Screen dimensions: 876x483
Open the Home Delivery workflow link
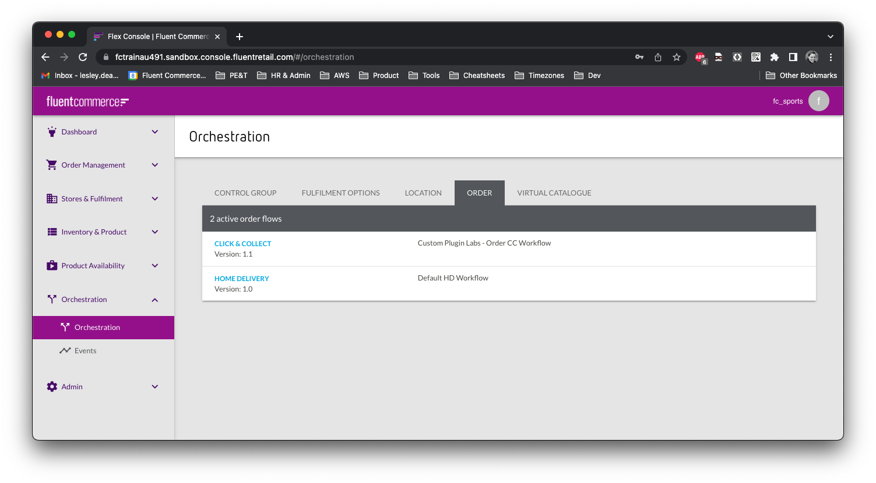(x=242, y=279)
